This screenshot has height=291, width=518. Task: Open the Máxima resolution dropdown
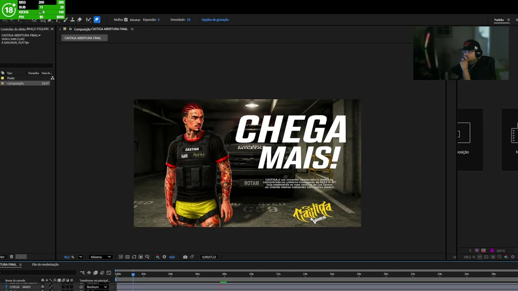click(100, 257)
